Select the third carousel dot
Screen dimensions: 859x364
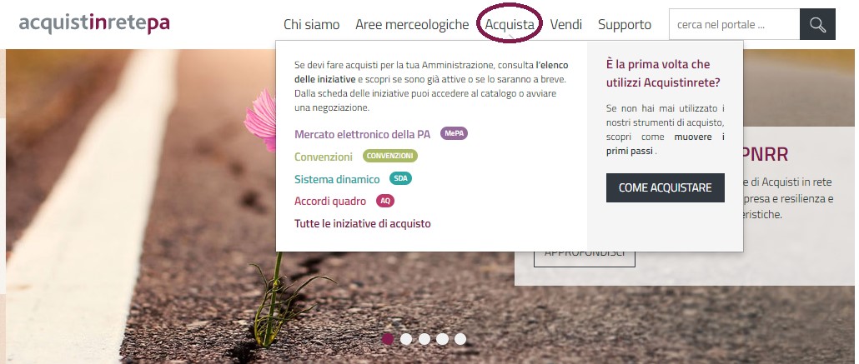coord(424,339)
